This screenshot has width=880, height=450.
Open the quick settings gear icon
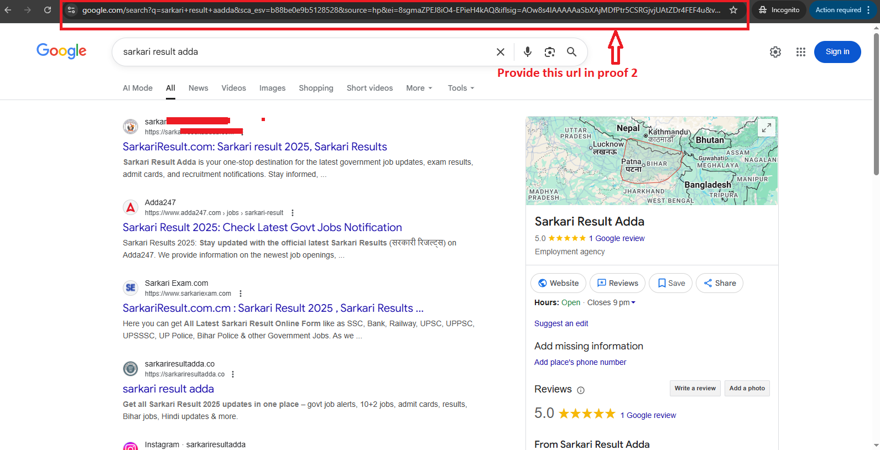coord(775,52)
